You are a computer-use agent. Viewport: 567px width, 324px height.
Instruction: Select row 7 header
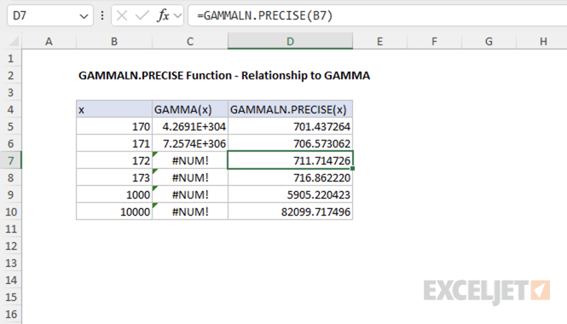tap(11, 160)
